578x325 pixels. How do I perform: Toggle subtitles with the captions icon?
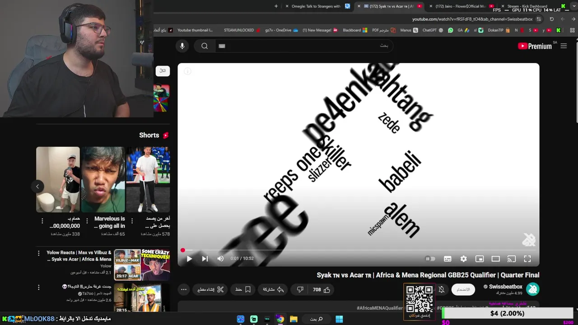[447, 259]
